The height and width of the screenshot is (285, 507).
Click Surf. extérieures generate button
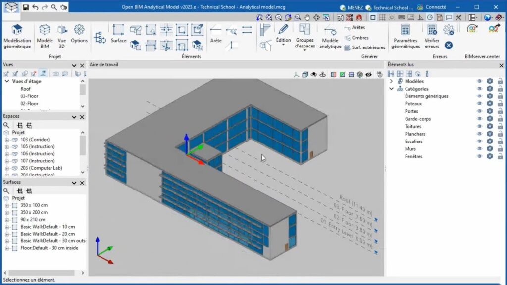(364, 47)
